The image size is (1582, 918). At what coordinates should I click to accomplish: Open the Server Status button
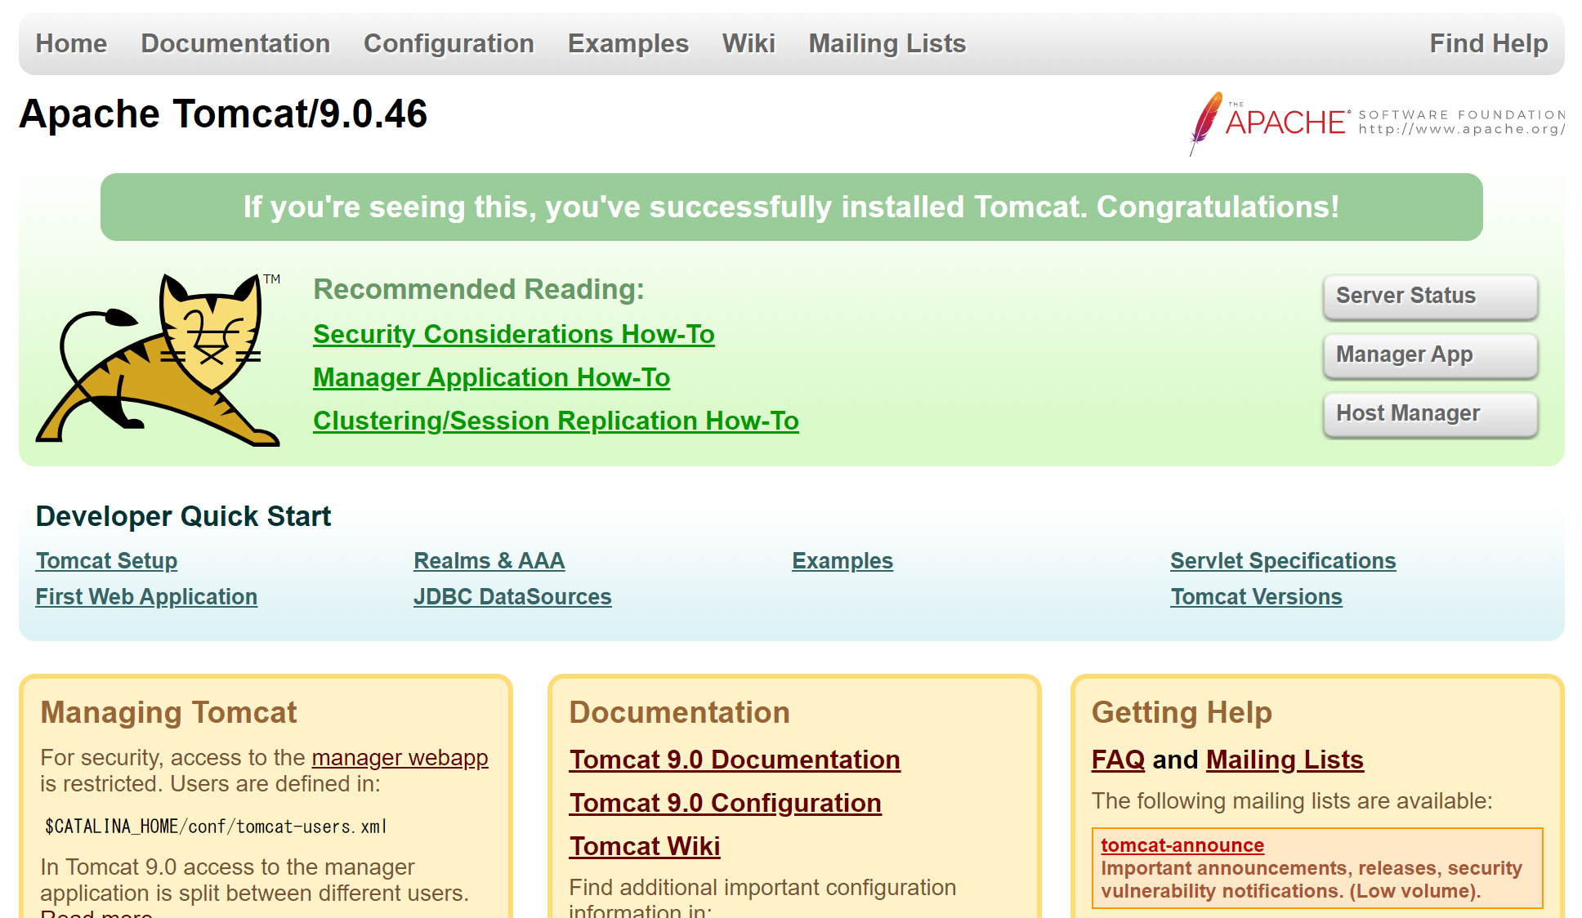click(x=1429, y=296)
